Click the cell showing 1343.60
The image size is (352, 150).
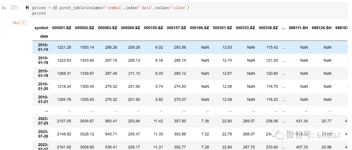point(87,60)
